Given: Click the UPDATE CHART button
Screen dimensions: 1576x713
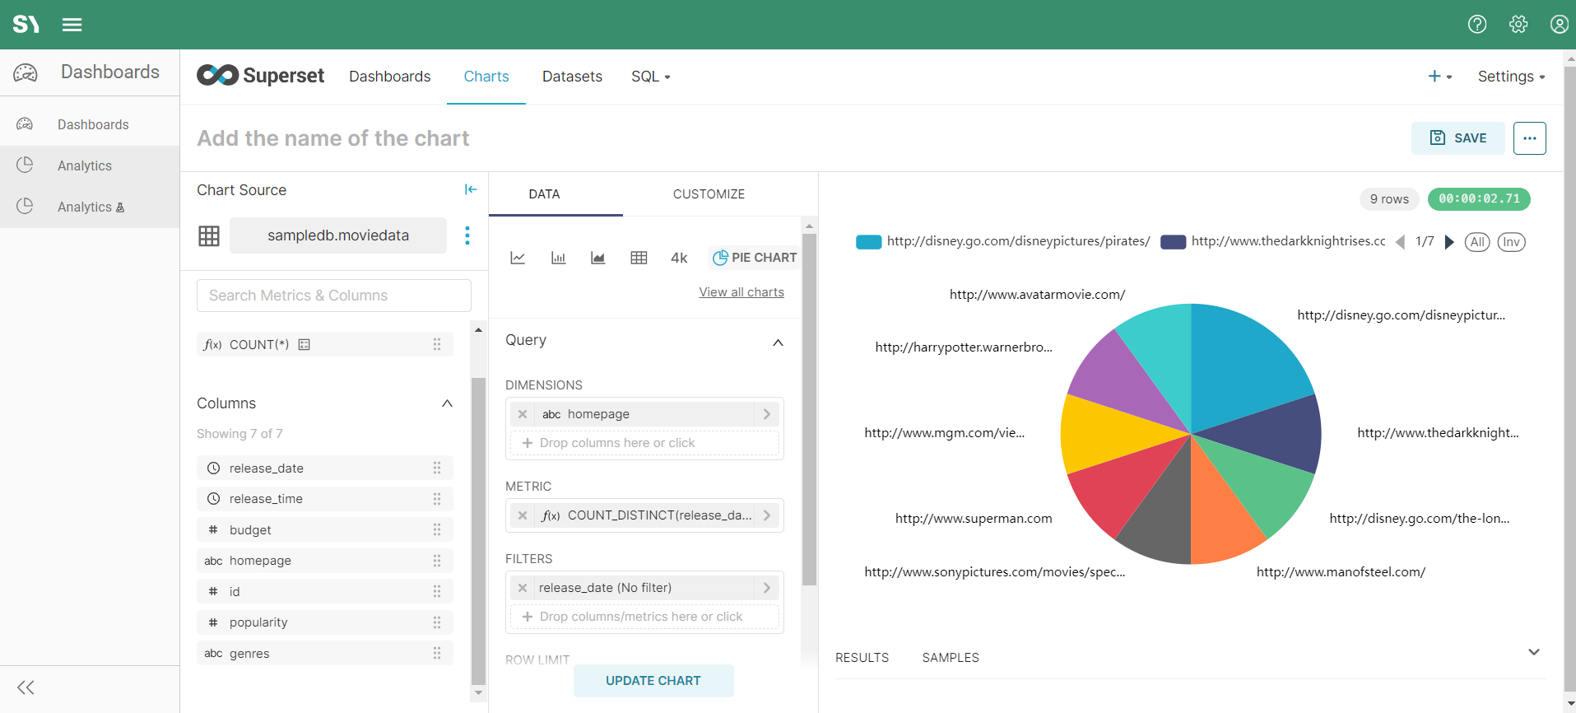Looking at the screenshot, I should (x=653, y=681).
